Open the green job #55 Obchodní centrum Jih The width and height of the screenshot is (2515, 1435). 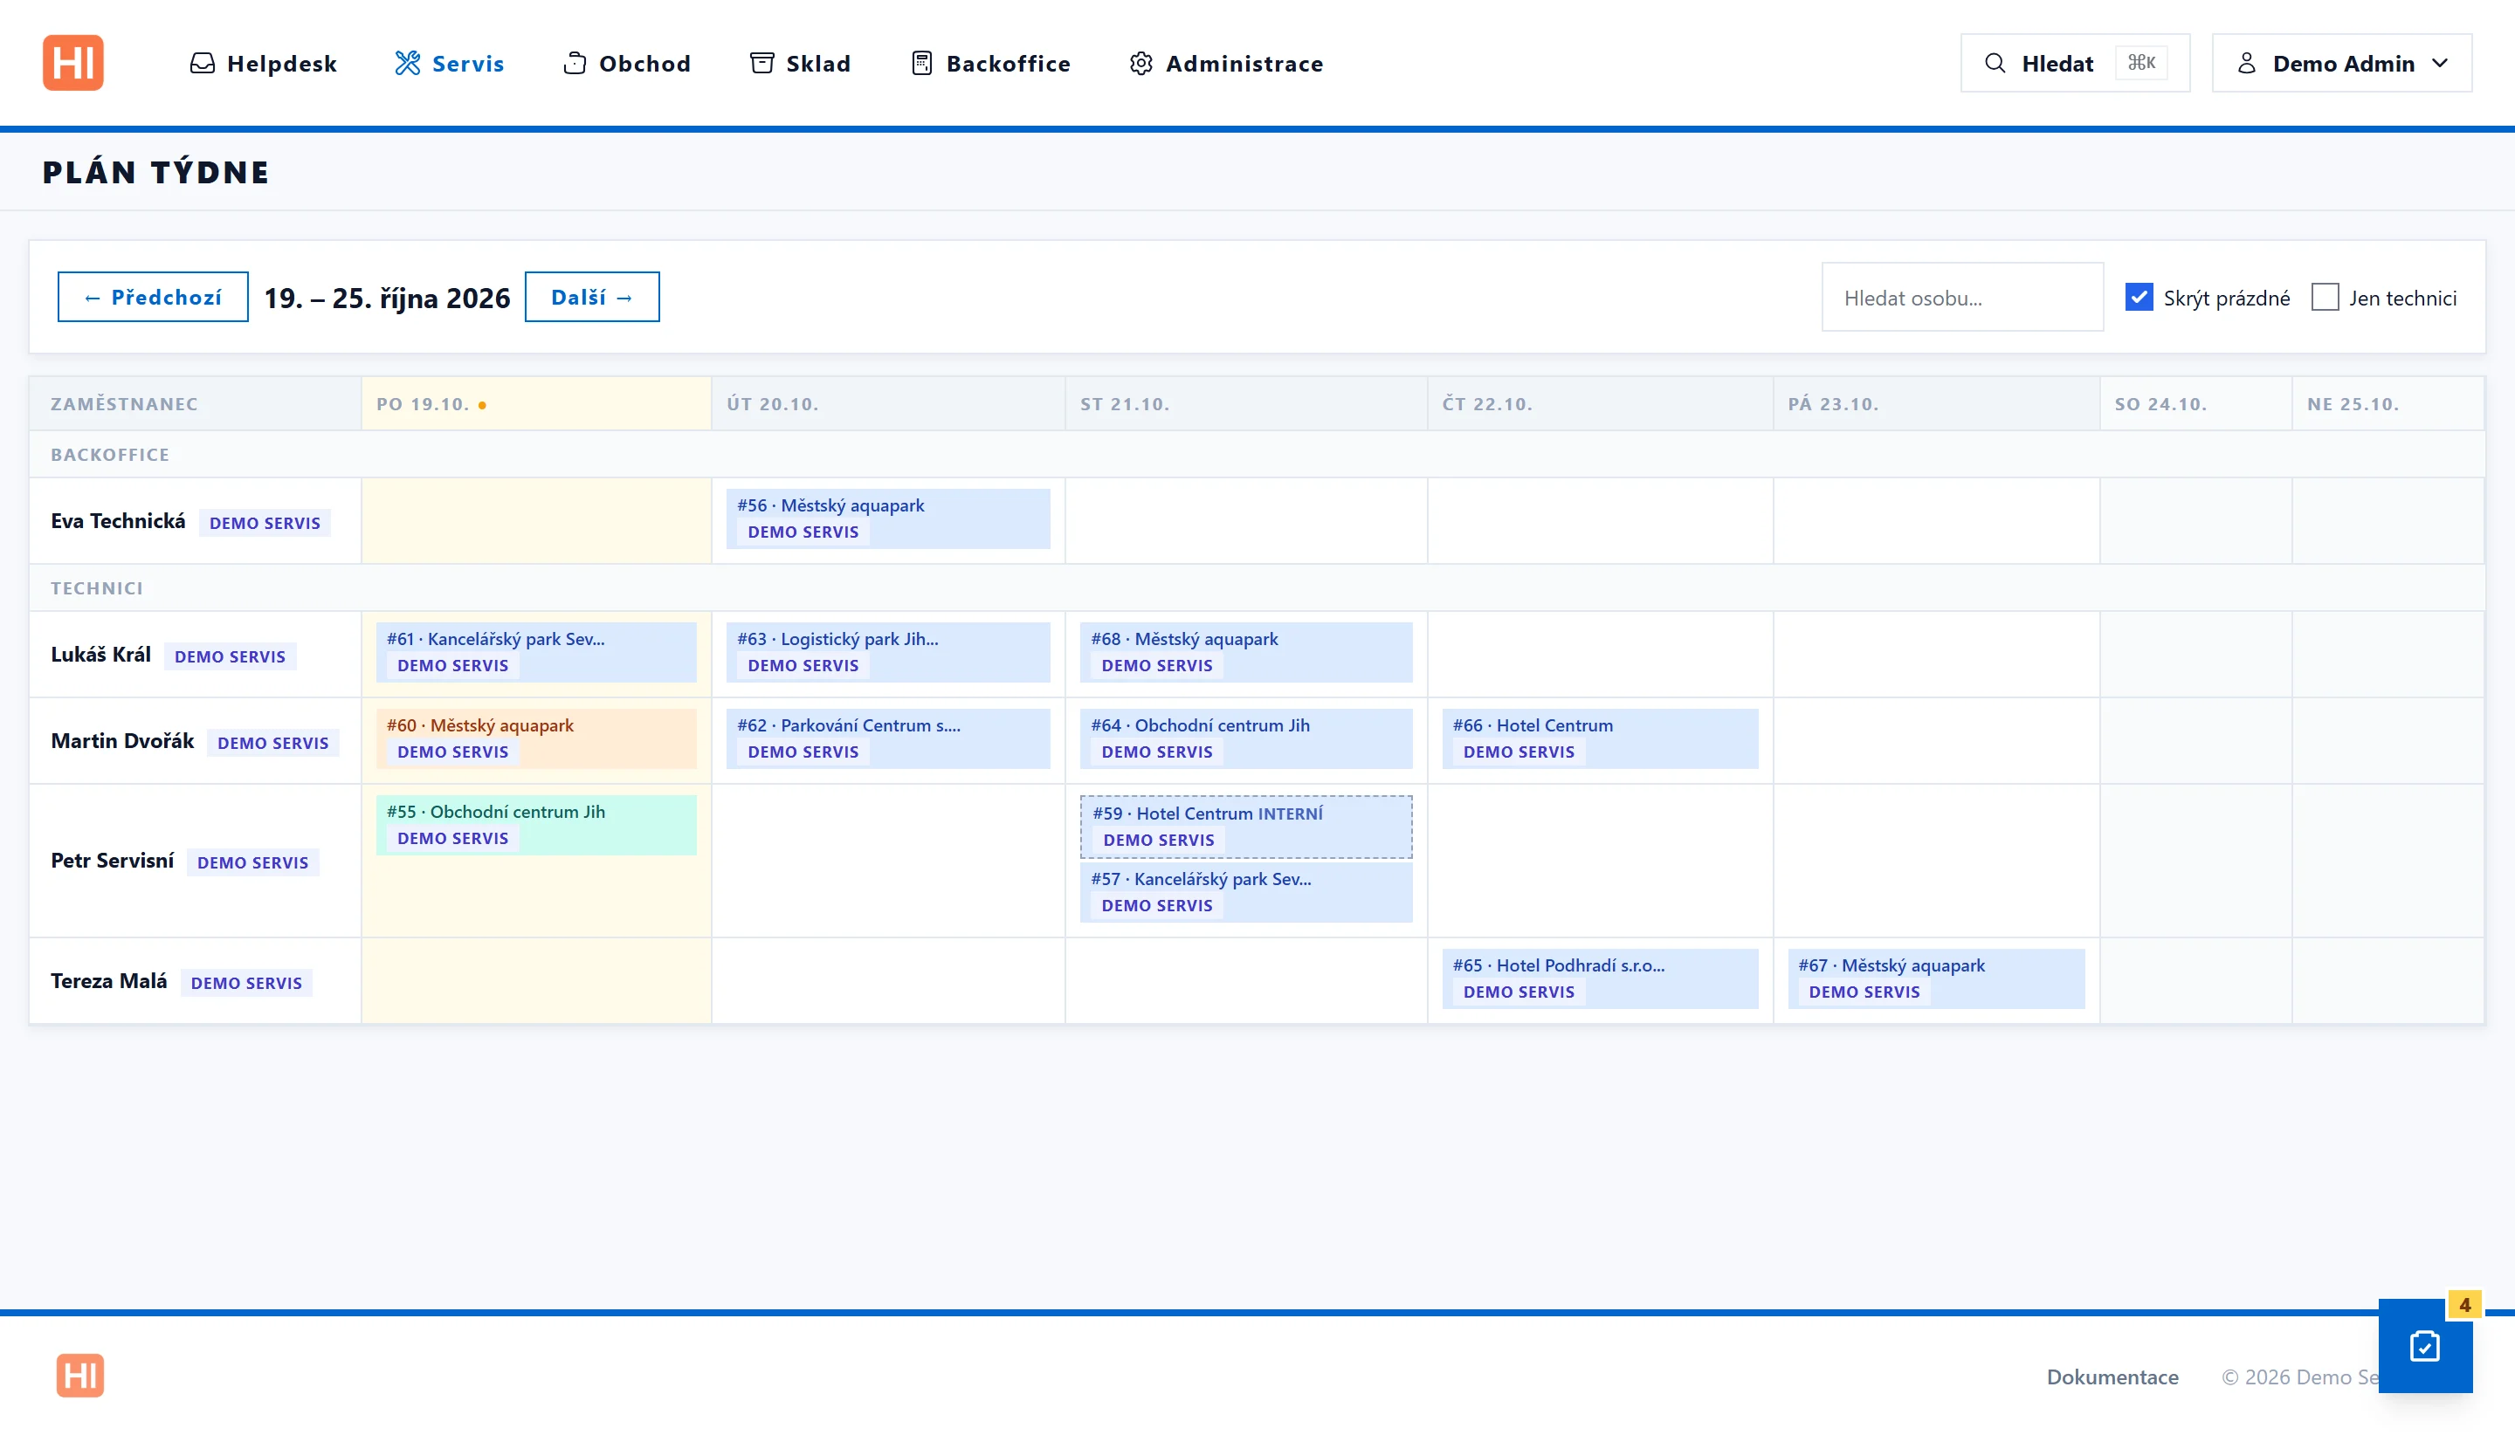click(x=535, y=825)
